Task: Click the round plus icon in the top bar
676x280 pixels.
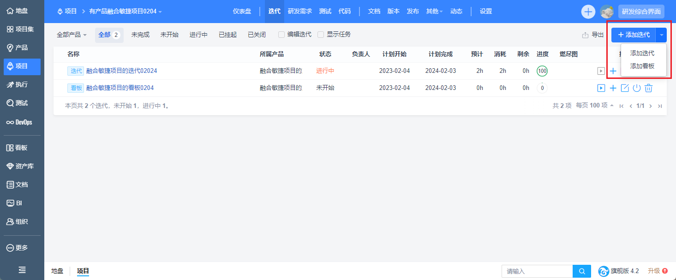Action: point(588,12)
